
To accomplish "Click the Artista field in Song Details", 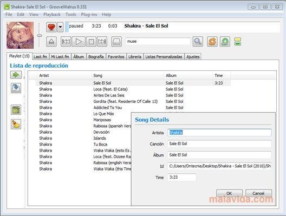I will pos(219,133).
